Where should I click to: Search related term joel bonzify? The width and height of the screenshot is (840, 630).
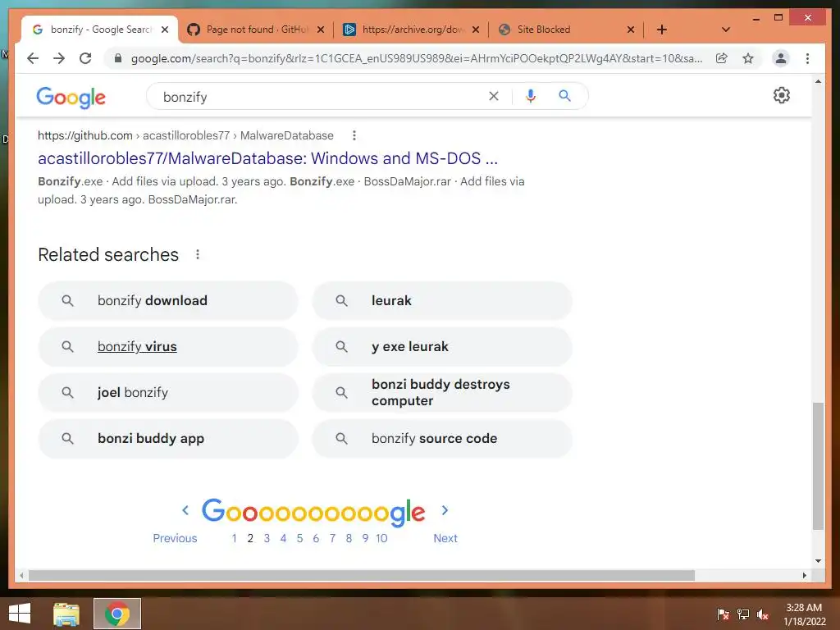point(167,393)
